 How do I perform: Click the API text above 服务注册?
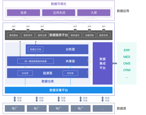tap(42, 26)
